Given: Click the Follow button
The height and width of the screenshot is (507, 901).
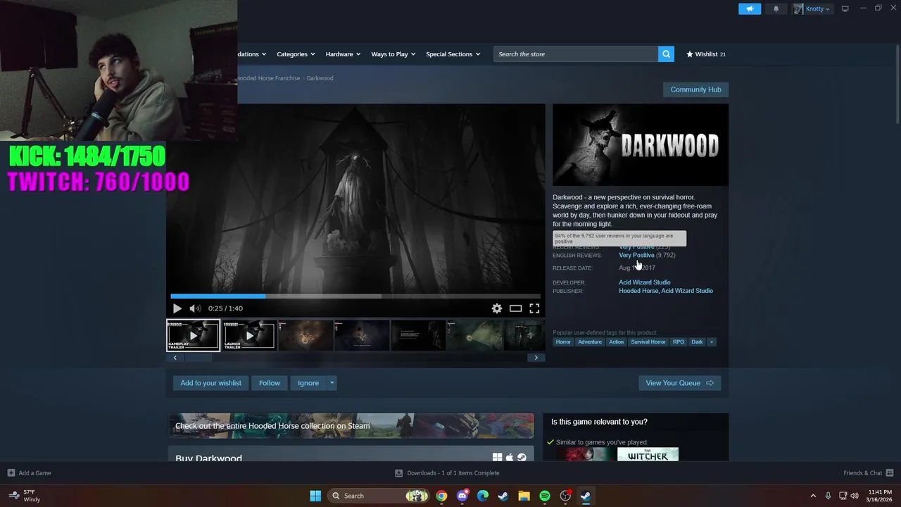Looking at the screenshot, I should [x=269, y=383].
